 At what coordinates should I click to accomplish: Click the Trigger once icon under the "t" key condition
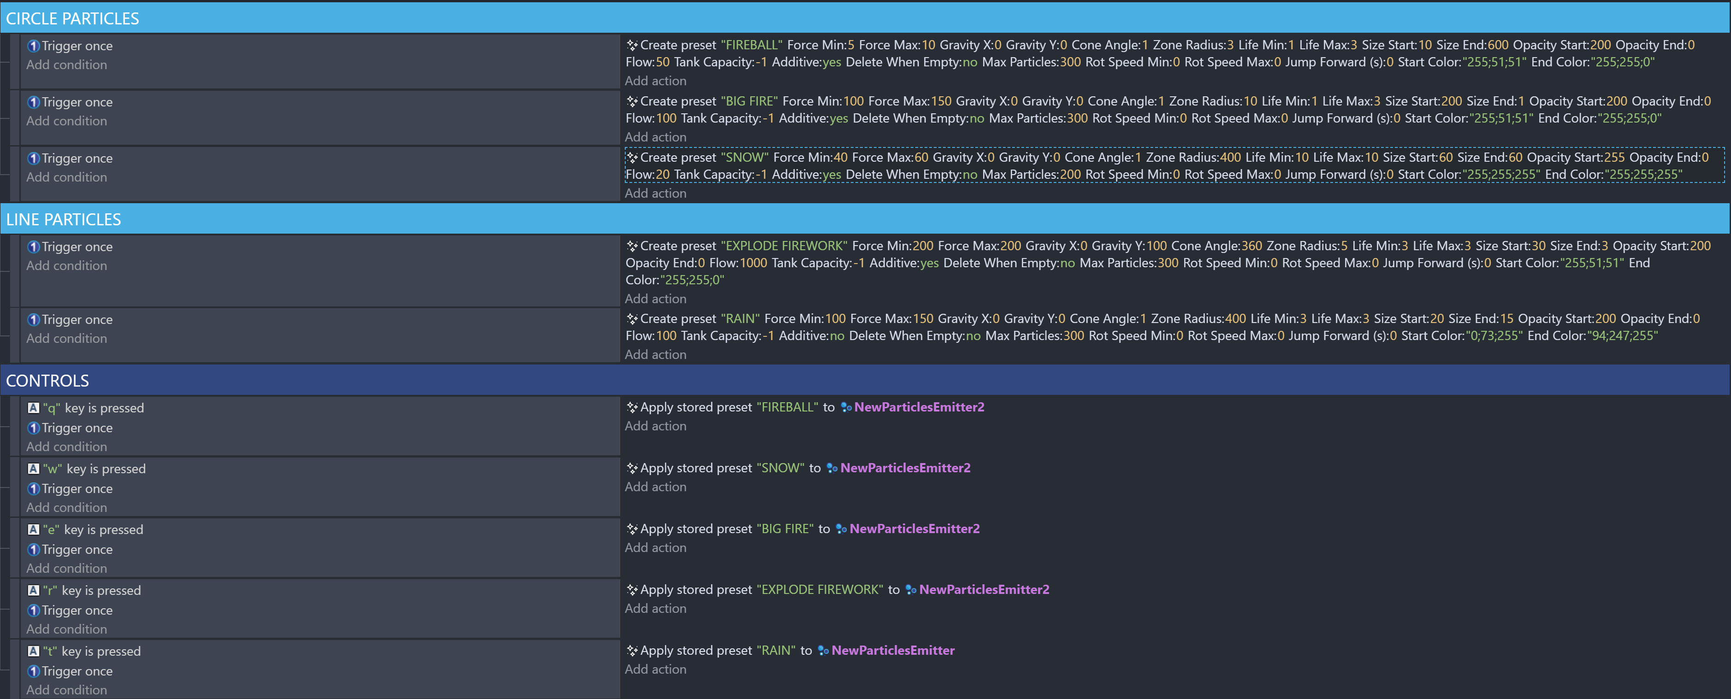(34, 671)
